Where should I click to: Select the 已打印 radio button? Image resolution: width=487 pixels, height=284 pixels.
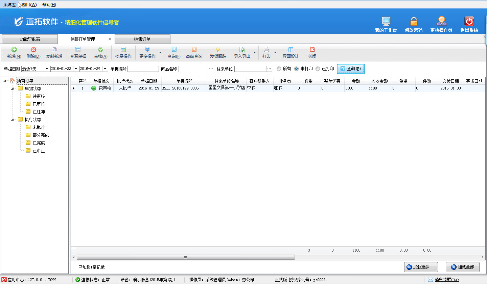318,69
